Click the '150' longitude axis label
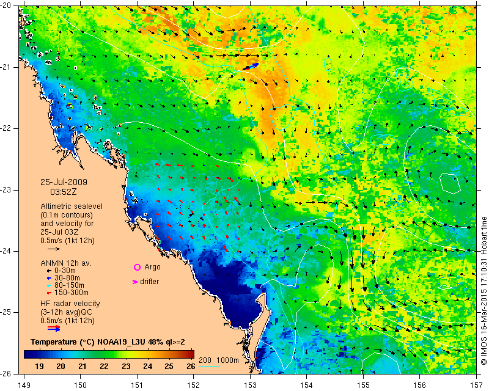 click(x=81, y=386)
